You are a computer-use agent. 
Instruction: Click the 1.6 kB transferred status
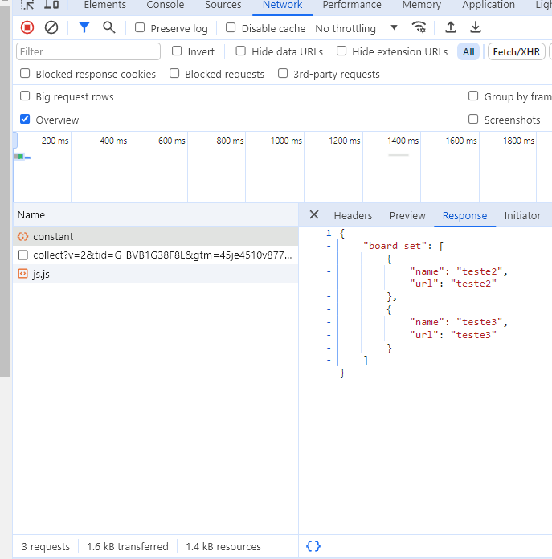128,546
